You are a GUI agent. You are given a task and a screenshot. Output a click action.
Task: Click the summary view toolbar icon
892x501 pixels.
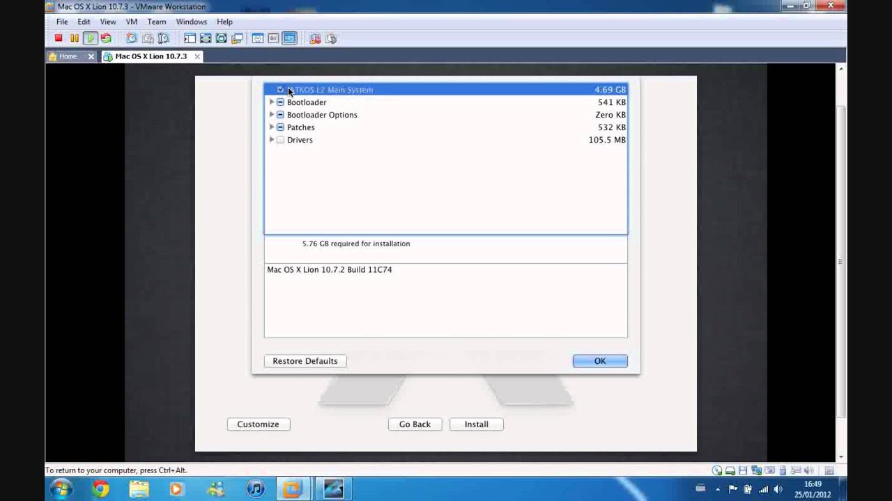(x=258, y=38)
